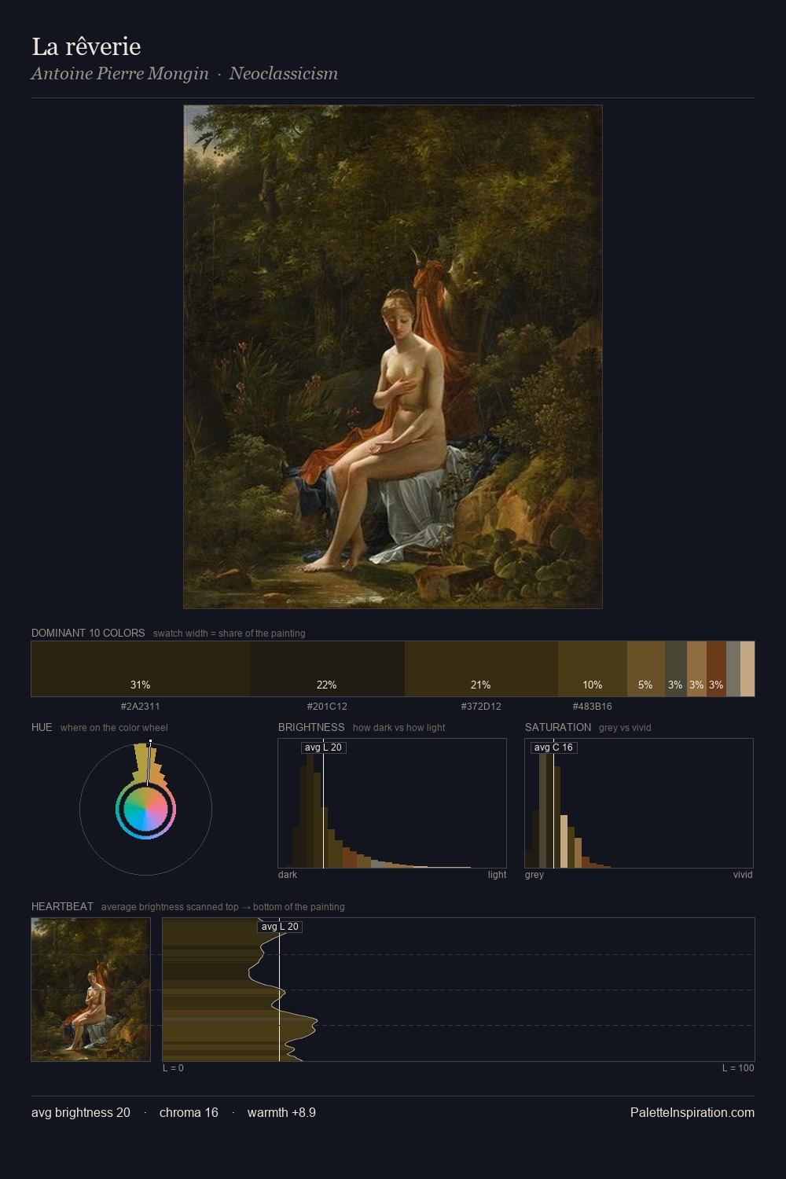Viewport: 786px width, 1179px height.
Task: Click 'warmth +8.9' in footer
Action: pos(281,1112)
